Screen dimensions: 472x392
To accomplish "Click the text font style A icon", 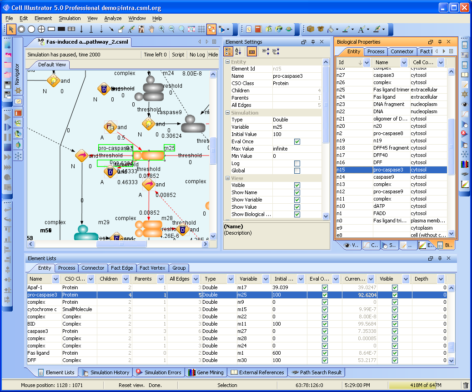I will coord(361,29).
